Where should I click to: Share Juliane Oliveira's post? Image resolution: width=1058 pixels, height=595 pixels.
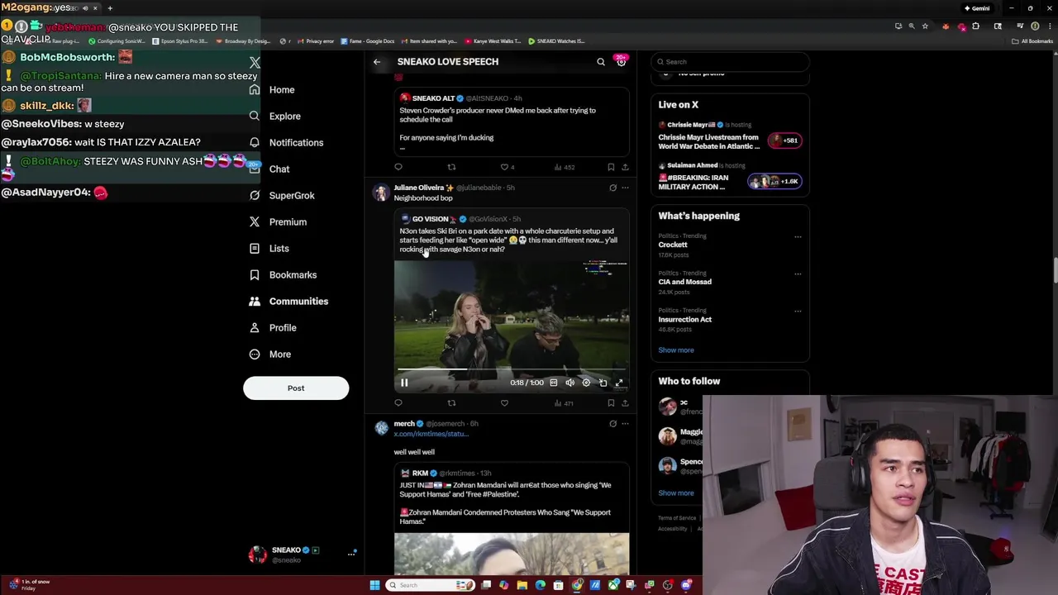click(625, 403)
